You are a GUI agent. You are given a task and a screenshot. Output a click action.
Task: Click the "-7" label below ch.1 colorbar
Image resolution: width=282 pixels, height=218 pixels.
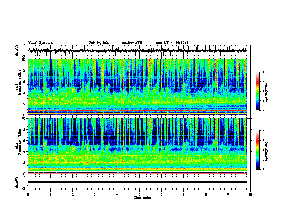(263, 110)
